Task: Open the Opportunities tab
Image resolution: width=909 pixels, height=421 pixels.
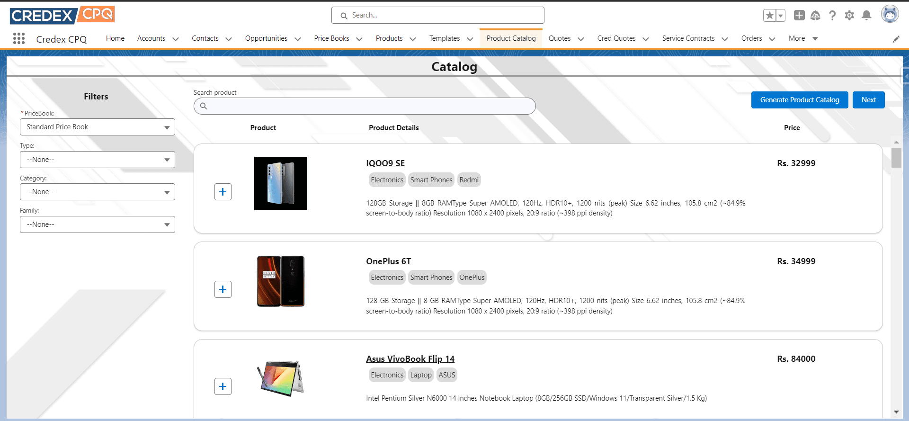Action: click(x=266, y=38)
